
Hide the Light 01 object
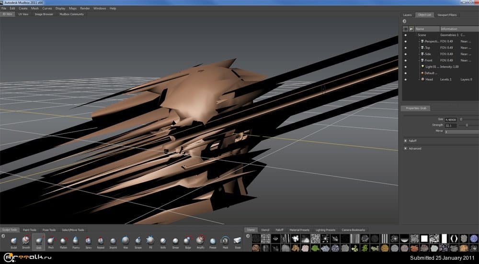tap(405, 66)
